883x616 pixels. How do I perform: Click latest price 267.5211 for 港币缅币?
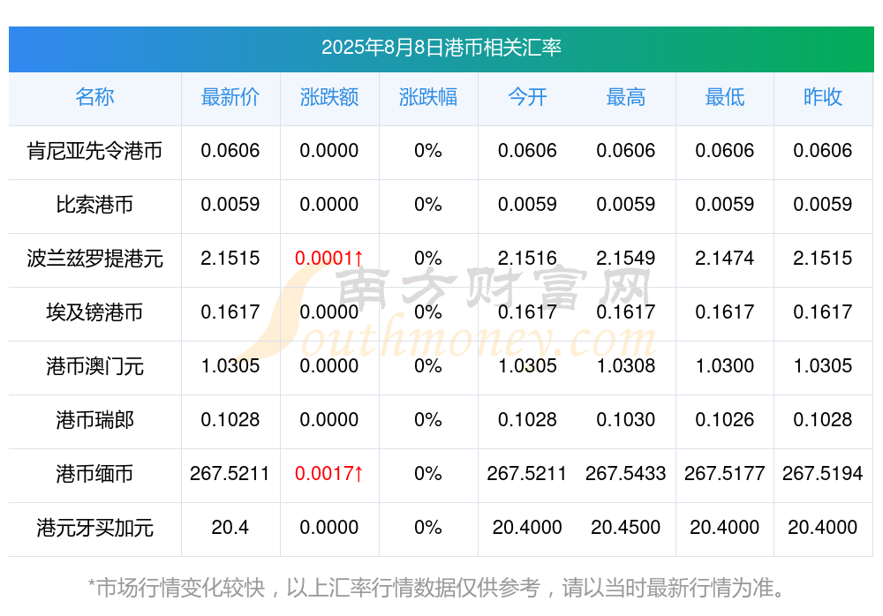(x=230, y=474)
